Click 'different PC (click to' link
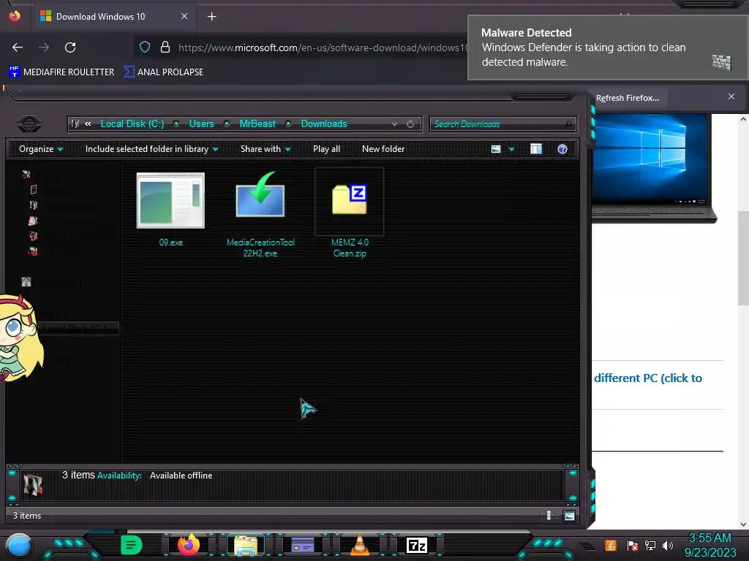Viewport: 749px width, 561px height. [x=648, y=378]
